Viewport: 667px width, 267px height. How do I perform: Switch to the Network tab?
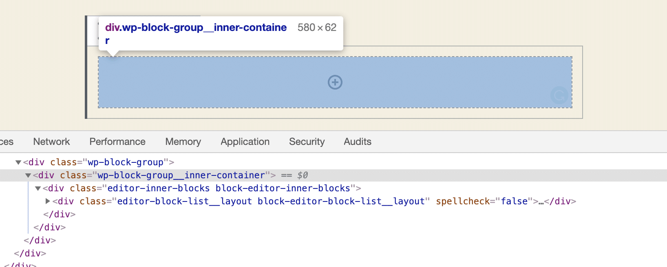point(51,142)
